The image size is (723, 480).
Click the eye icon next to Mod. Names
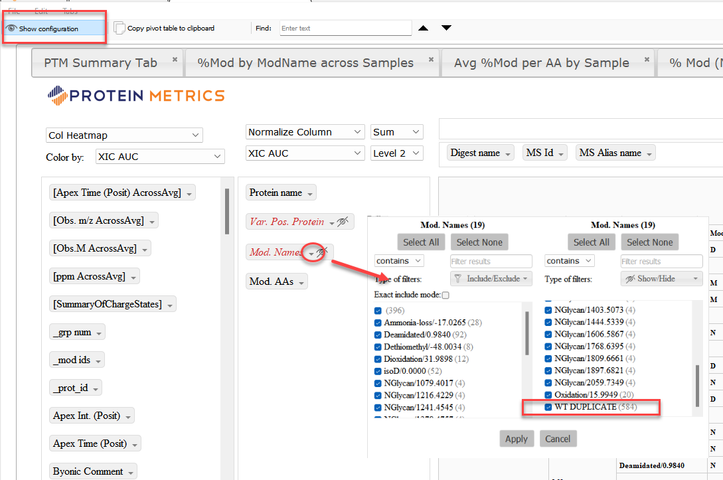coord(323,252)
